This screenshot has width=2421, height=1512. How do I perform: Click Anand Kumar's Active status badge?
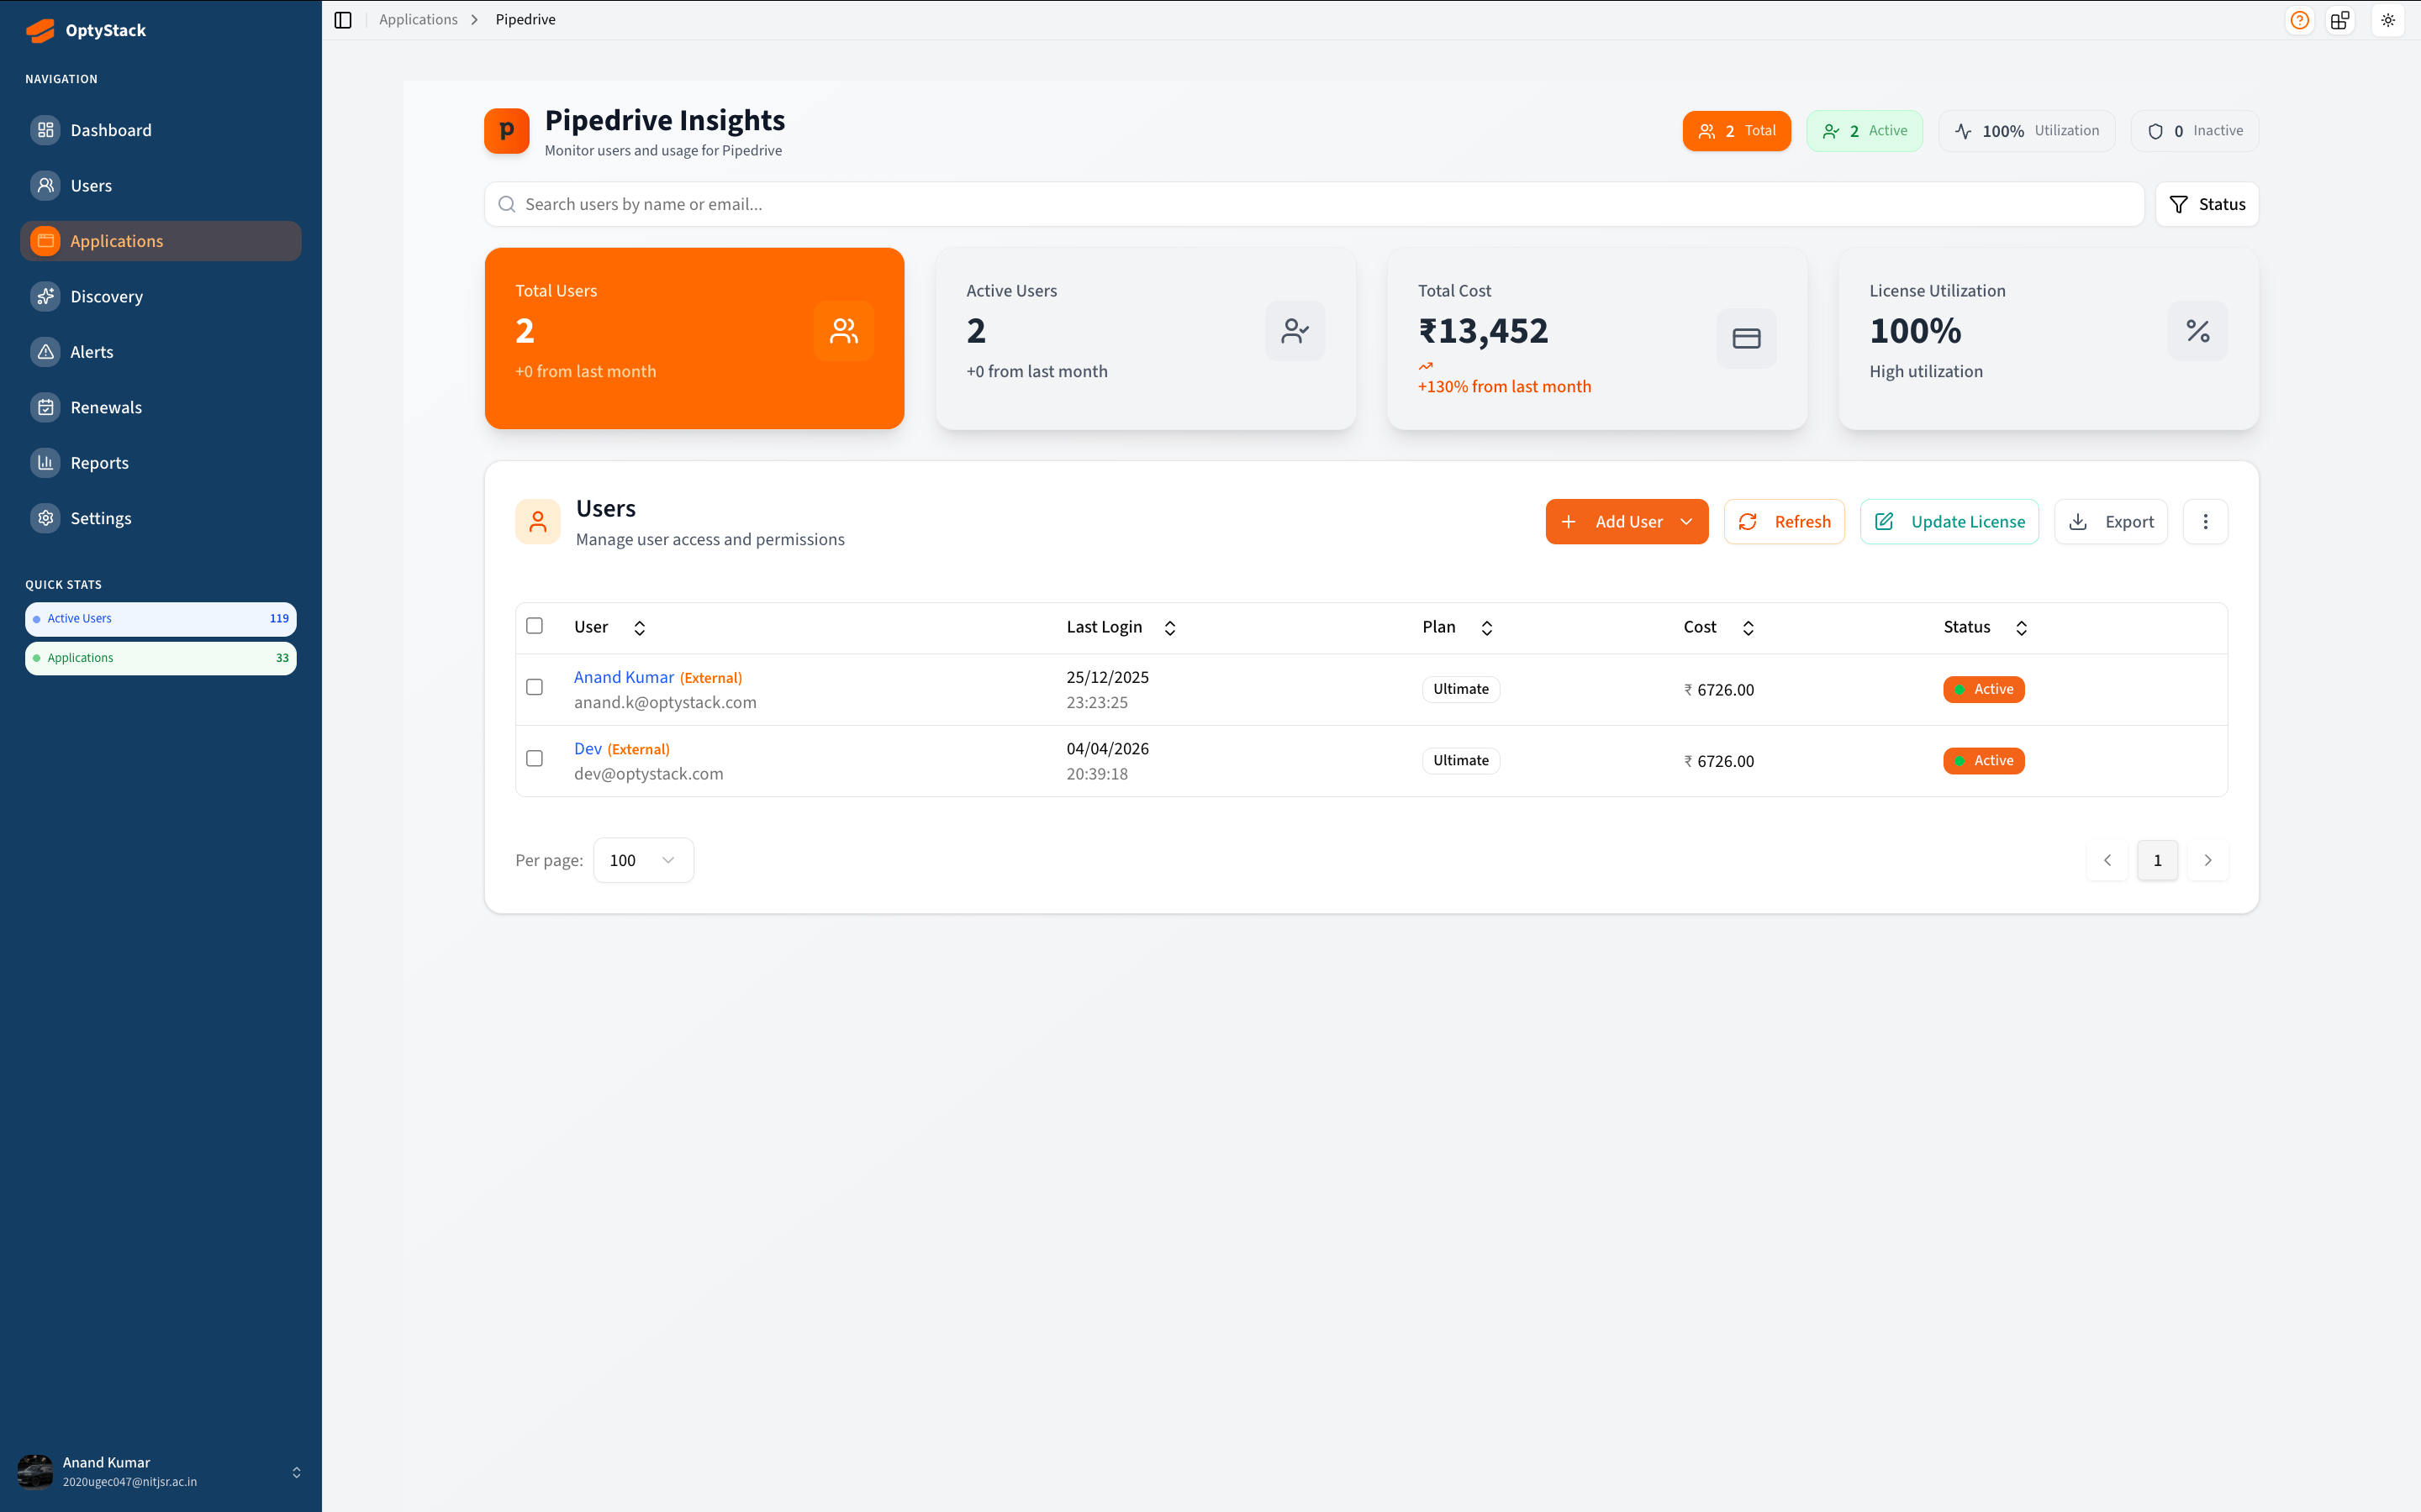1984,689
